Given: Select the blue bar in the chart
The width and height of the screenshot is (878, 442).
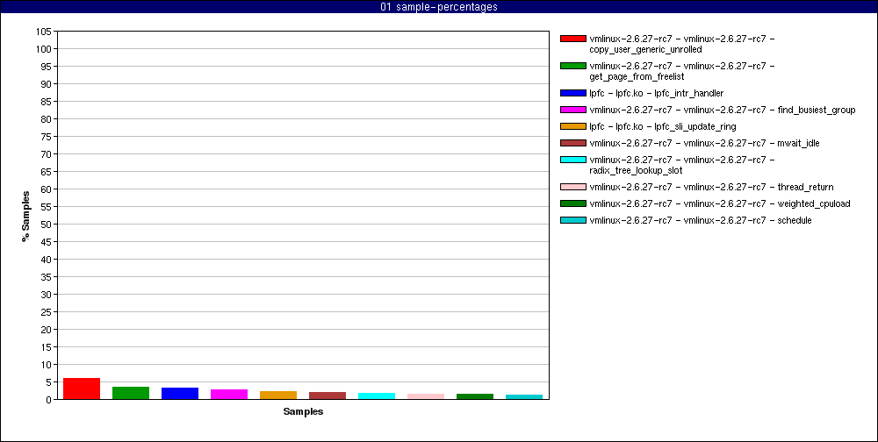Looking at the screenshot, I should [x=180, y=394].
